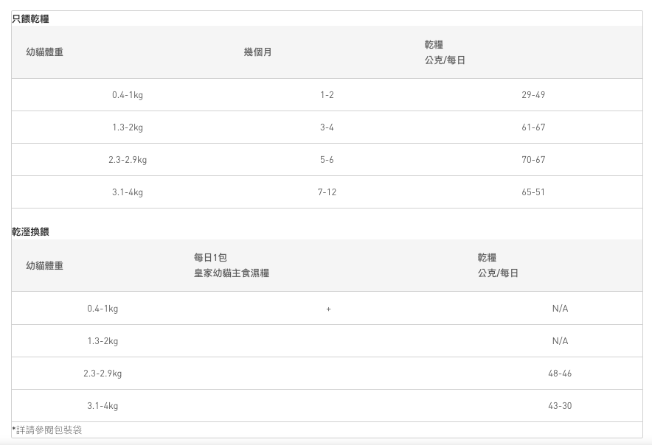Select the 1.3-2kg cell in first table
The height and width of the screenshot is (445, 652).
(x=128, y=127)
